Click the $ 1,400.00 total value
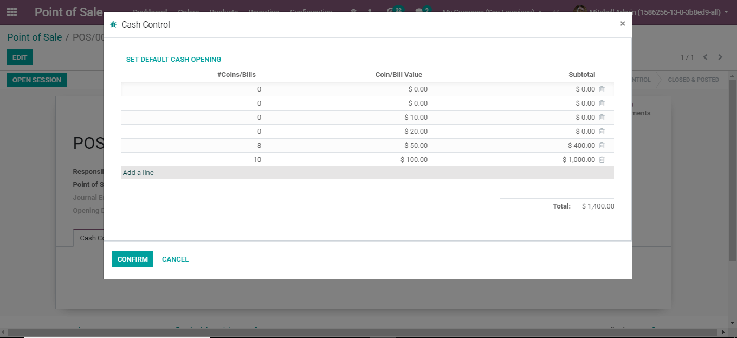The width and height of the screenshot is (737, 338). point(598,206)
